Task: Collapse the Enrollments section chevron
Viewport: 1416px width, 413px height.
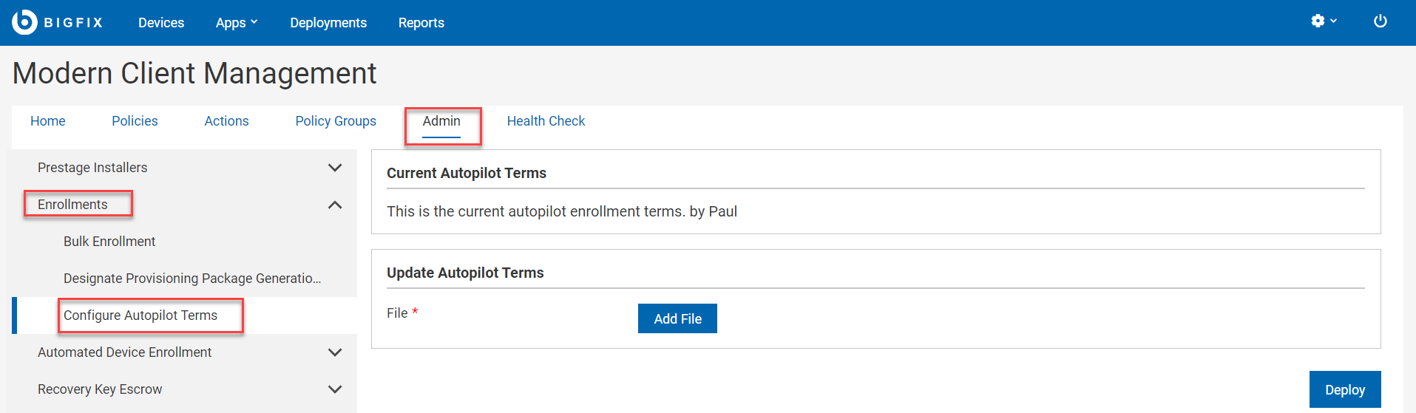Action: 335,205
